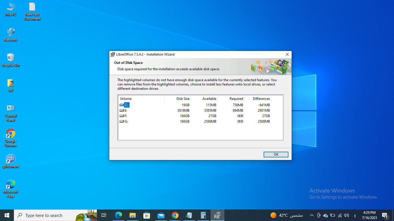394x221 pixels.
Task: Open File Explorer from the taskbar
Action: tap(132, 215)
